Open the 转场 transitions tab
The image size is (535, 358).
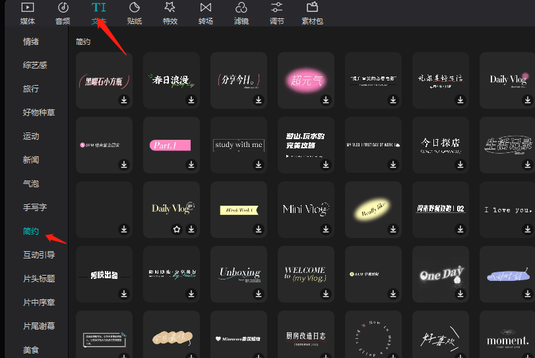pos(205,14)
